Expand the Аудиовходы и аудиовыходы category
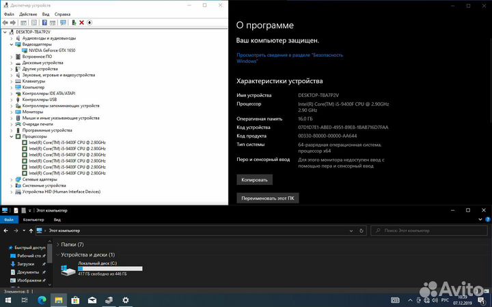Image resolution: width=492 pixels, height=307 pixels. [x=12, y=38]
